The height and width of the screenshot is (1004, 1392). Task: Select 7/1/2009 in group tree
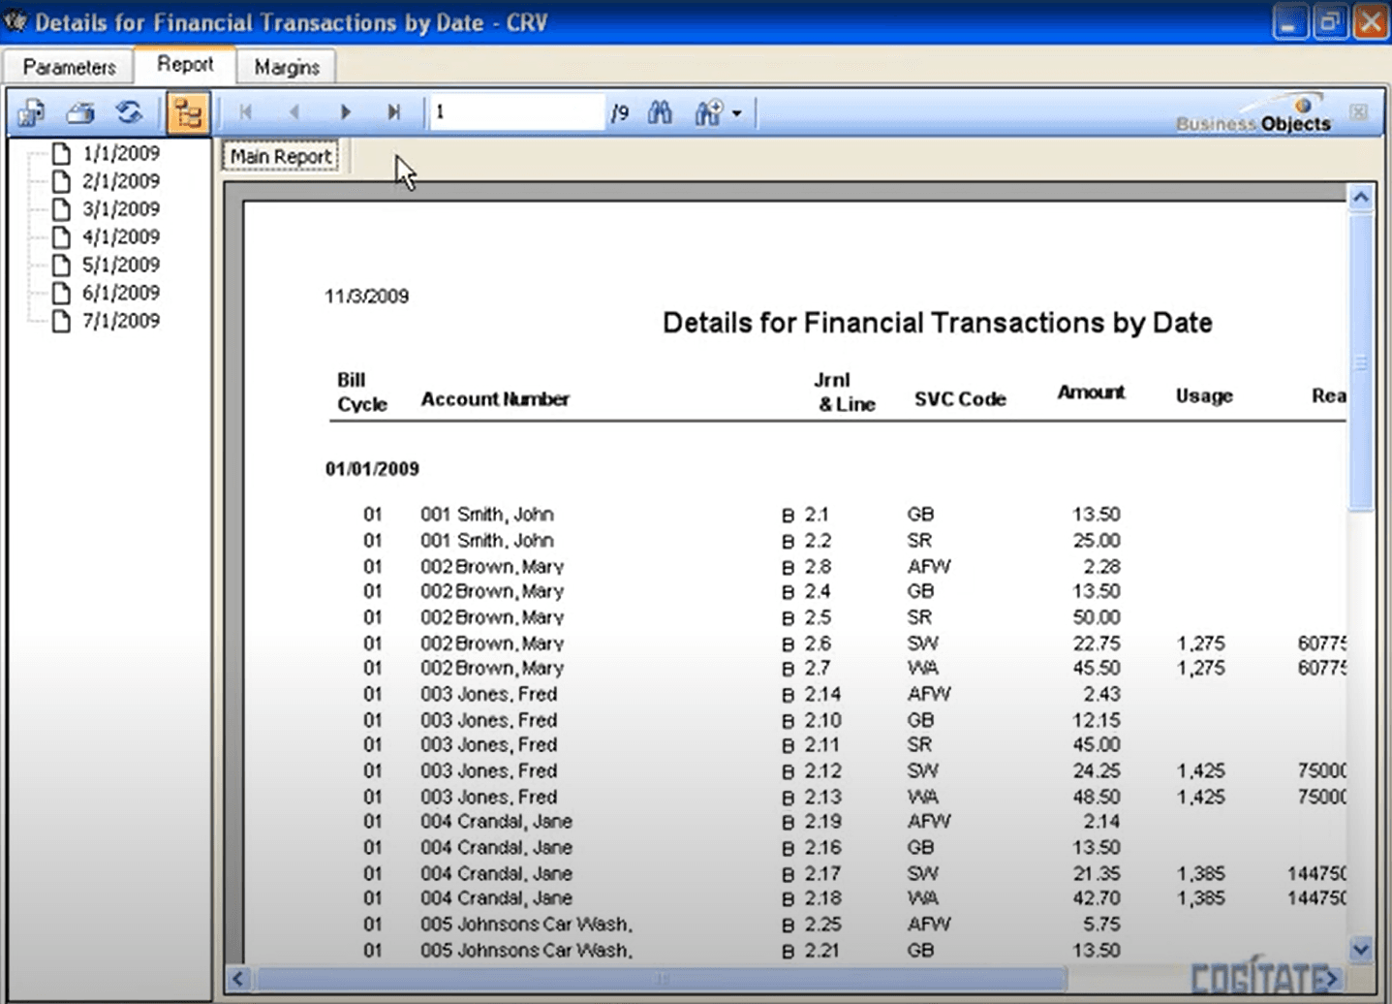[x=120, y=321]
